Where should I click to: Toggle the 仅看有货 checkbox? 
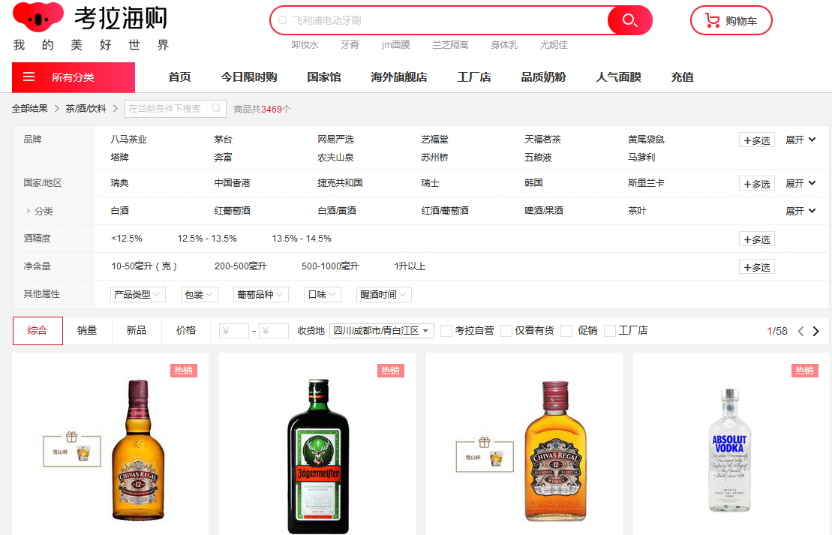pyautogui.click(x=506, y=331)
